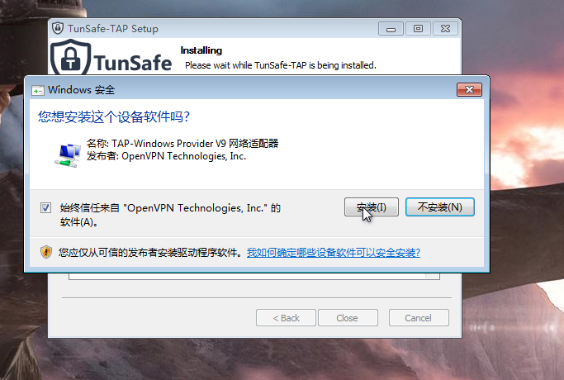Click the TAP-Windows Provider V9 name text
Screen dimensions: 564x380
(182, 143)
